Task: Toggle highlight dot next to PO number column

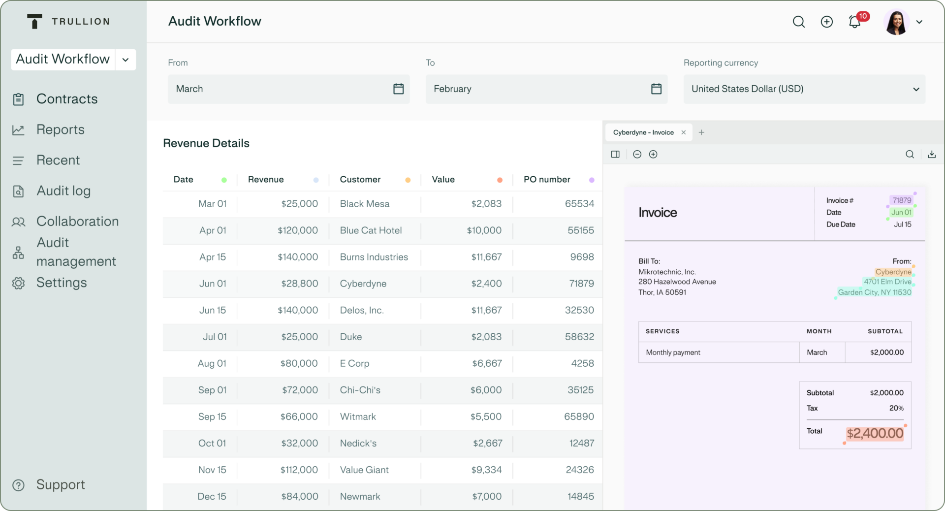Action: pos(591,180)
